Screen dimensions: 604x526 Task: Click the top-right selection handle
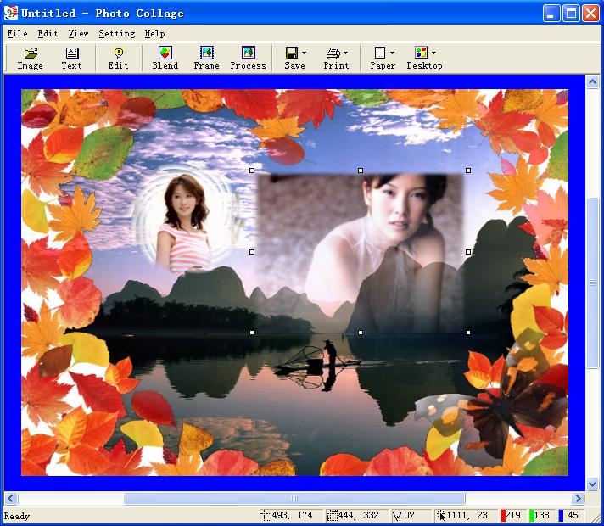(x=468, y=171)
